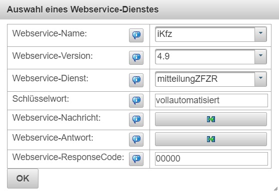Click the Webservice-Dienst: label
The height and width of the screenshot is (191, 279).
50,78
